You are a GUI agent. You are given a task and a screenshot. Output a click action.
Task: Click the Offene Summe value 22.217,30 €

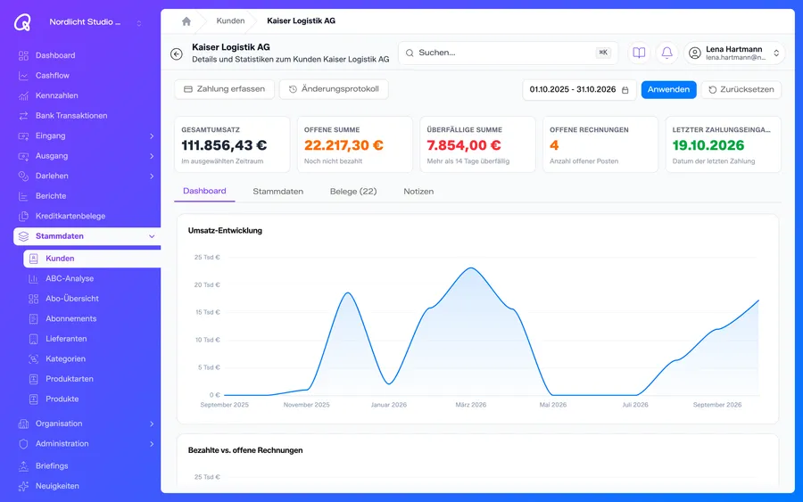(344, 145)
